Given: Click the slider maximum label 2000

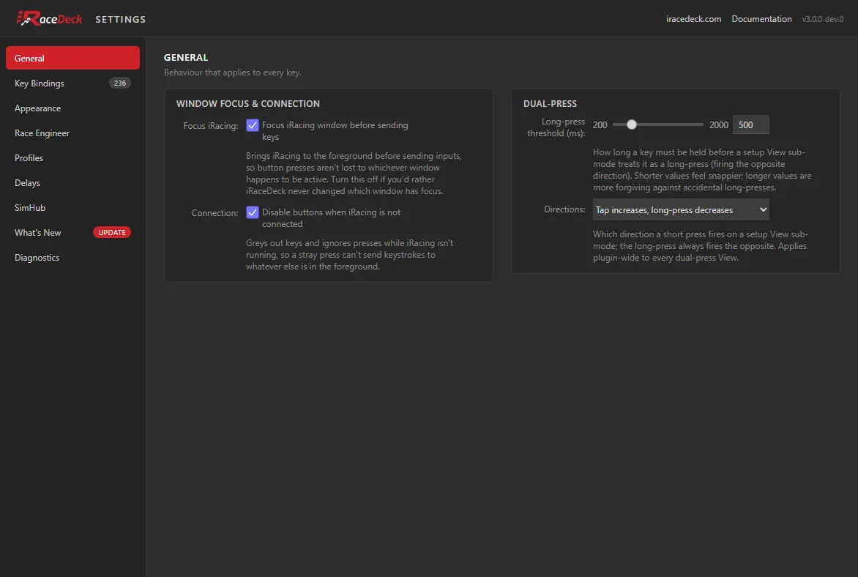Looking at the screenshot, I should point(718,124).
